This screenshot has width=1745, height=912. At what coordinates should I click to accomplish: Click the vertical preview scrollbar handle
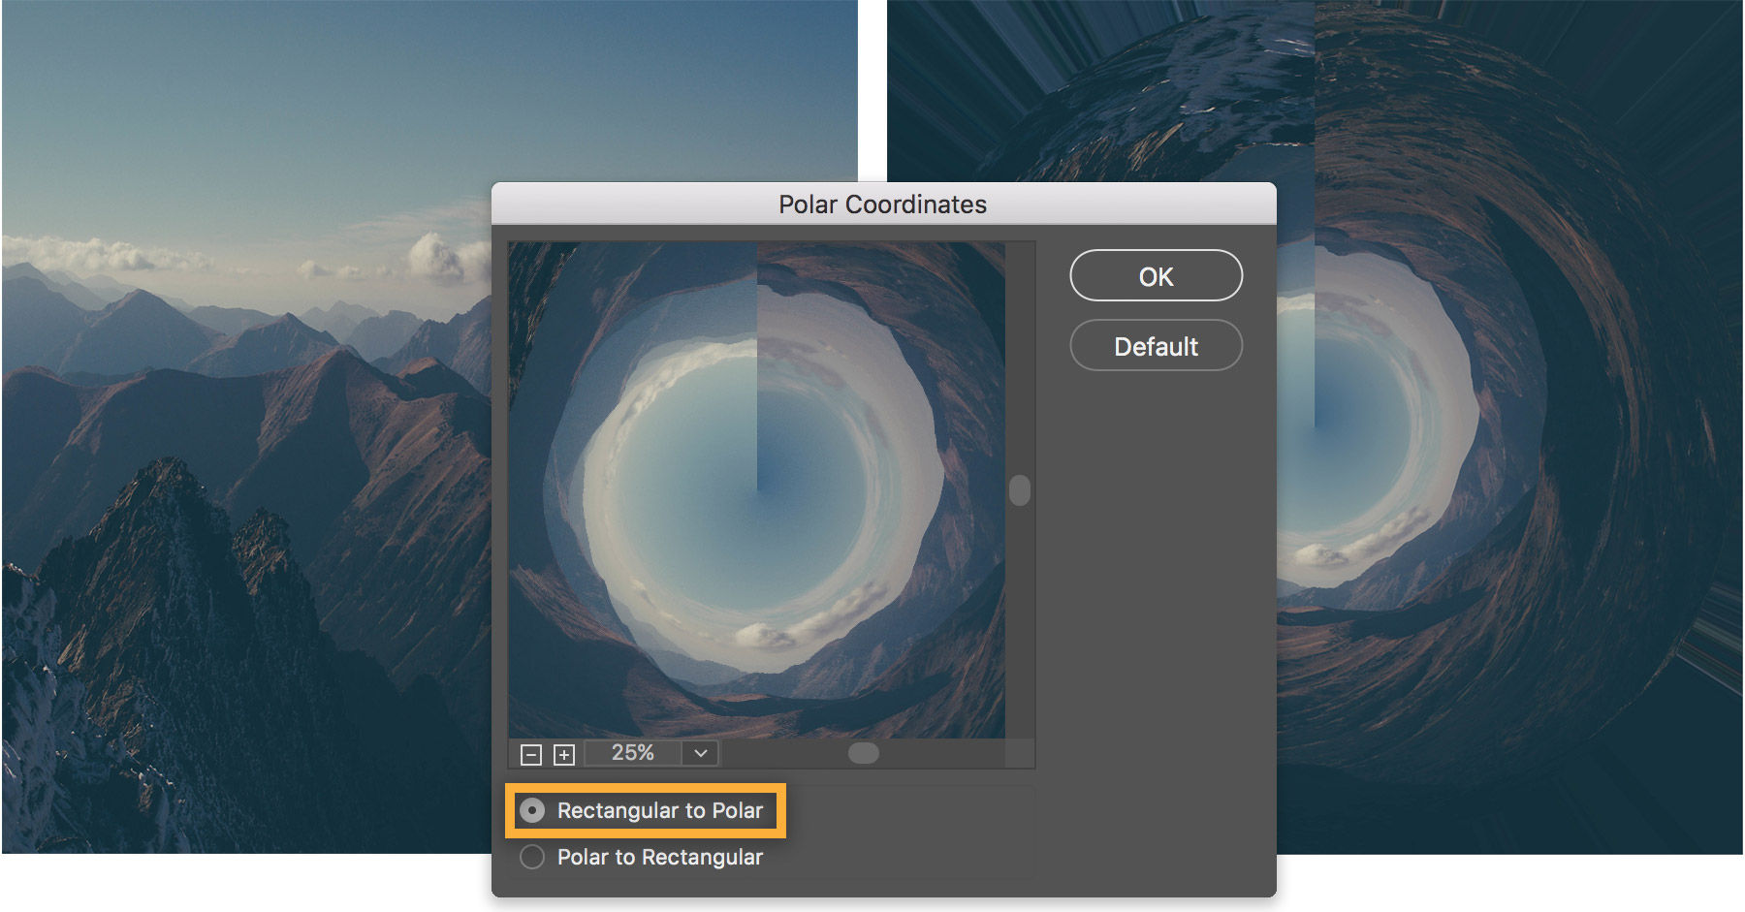click(x=1020, y=491)
